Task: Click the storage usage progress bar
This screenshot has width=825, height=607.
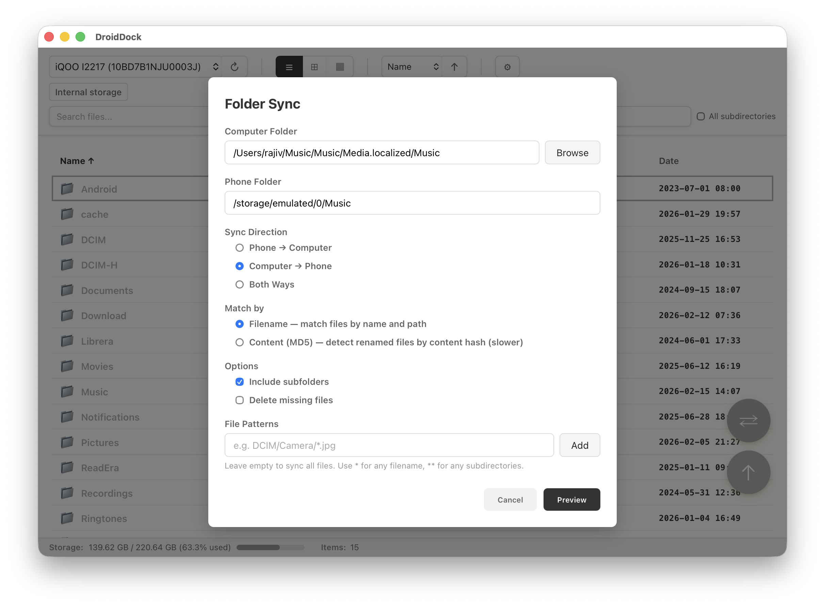Action: 270,547
